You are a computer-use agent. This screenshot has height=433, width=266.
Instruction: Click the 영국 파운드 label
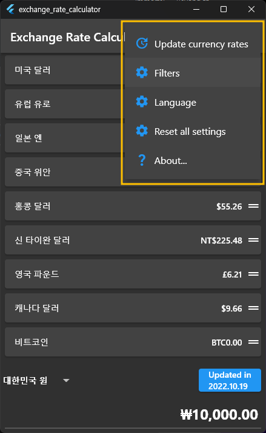(37, 274)
